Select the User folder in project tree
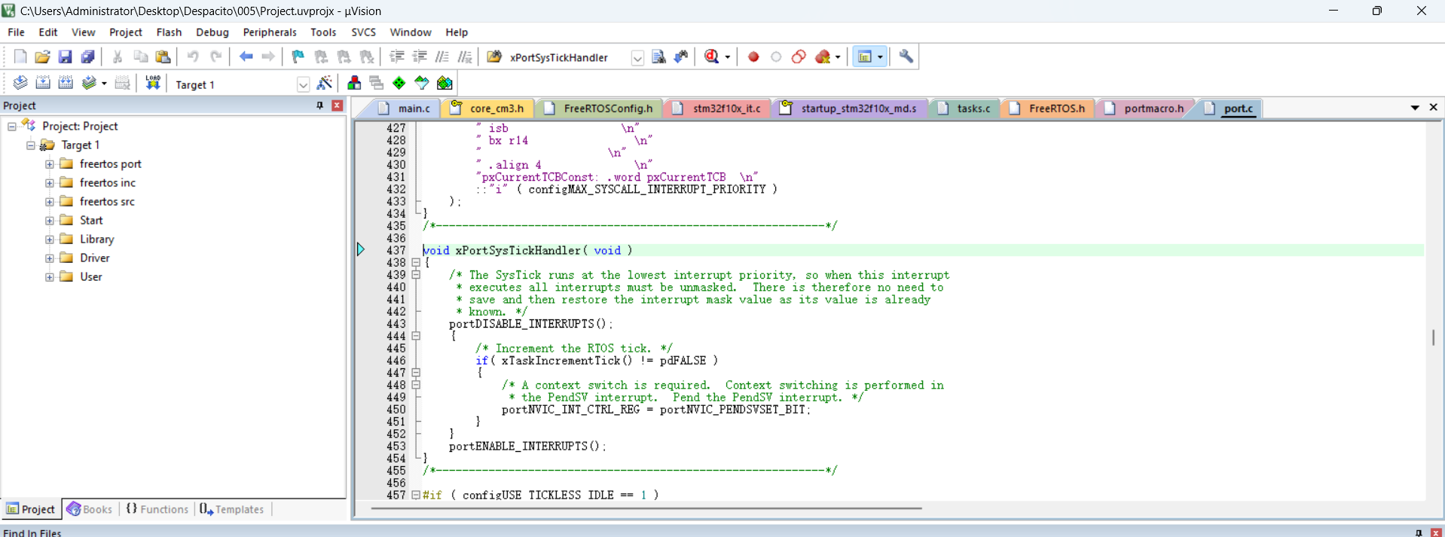This screenshot has height=537, width=1445. [90, 277]
